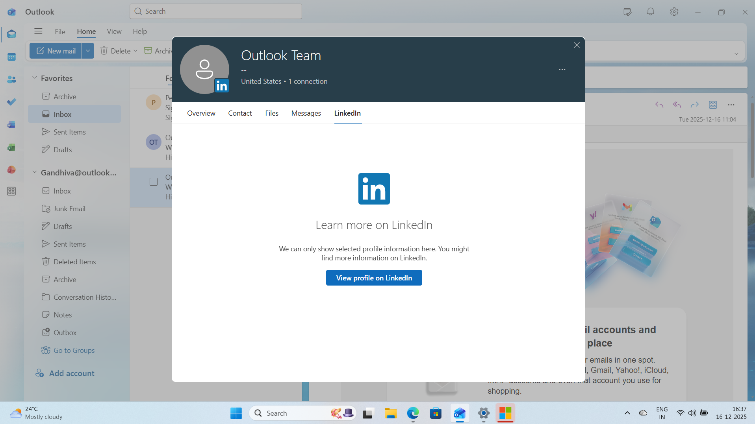This screenshot has height=424, width=755.
Task: Open My Day panel icon in title bar
Action: [x=627, y=12]
